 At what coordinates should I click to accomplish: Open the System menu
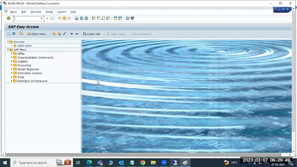point(62,12)
